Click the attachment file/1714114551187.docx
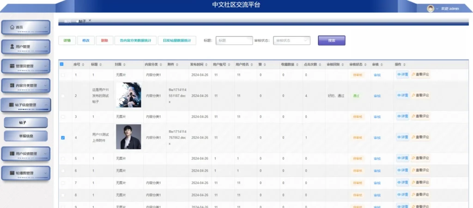This screenshot has height=208, width=473. click(177, 96)
